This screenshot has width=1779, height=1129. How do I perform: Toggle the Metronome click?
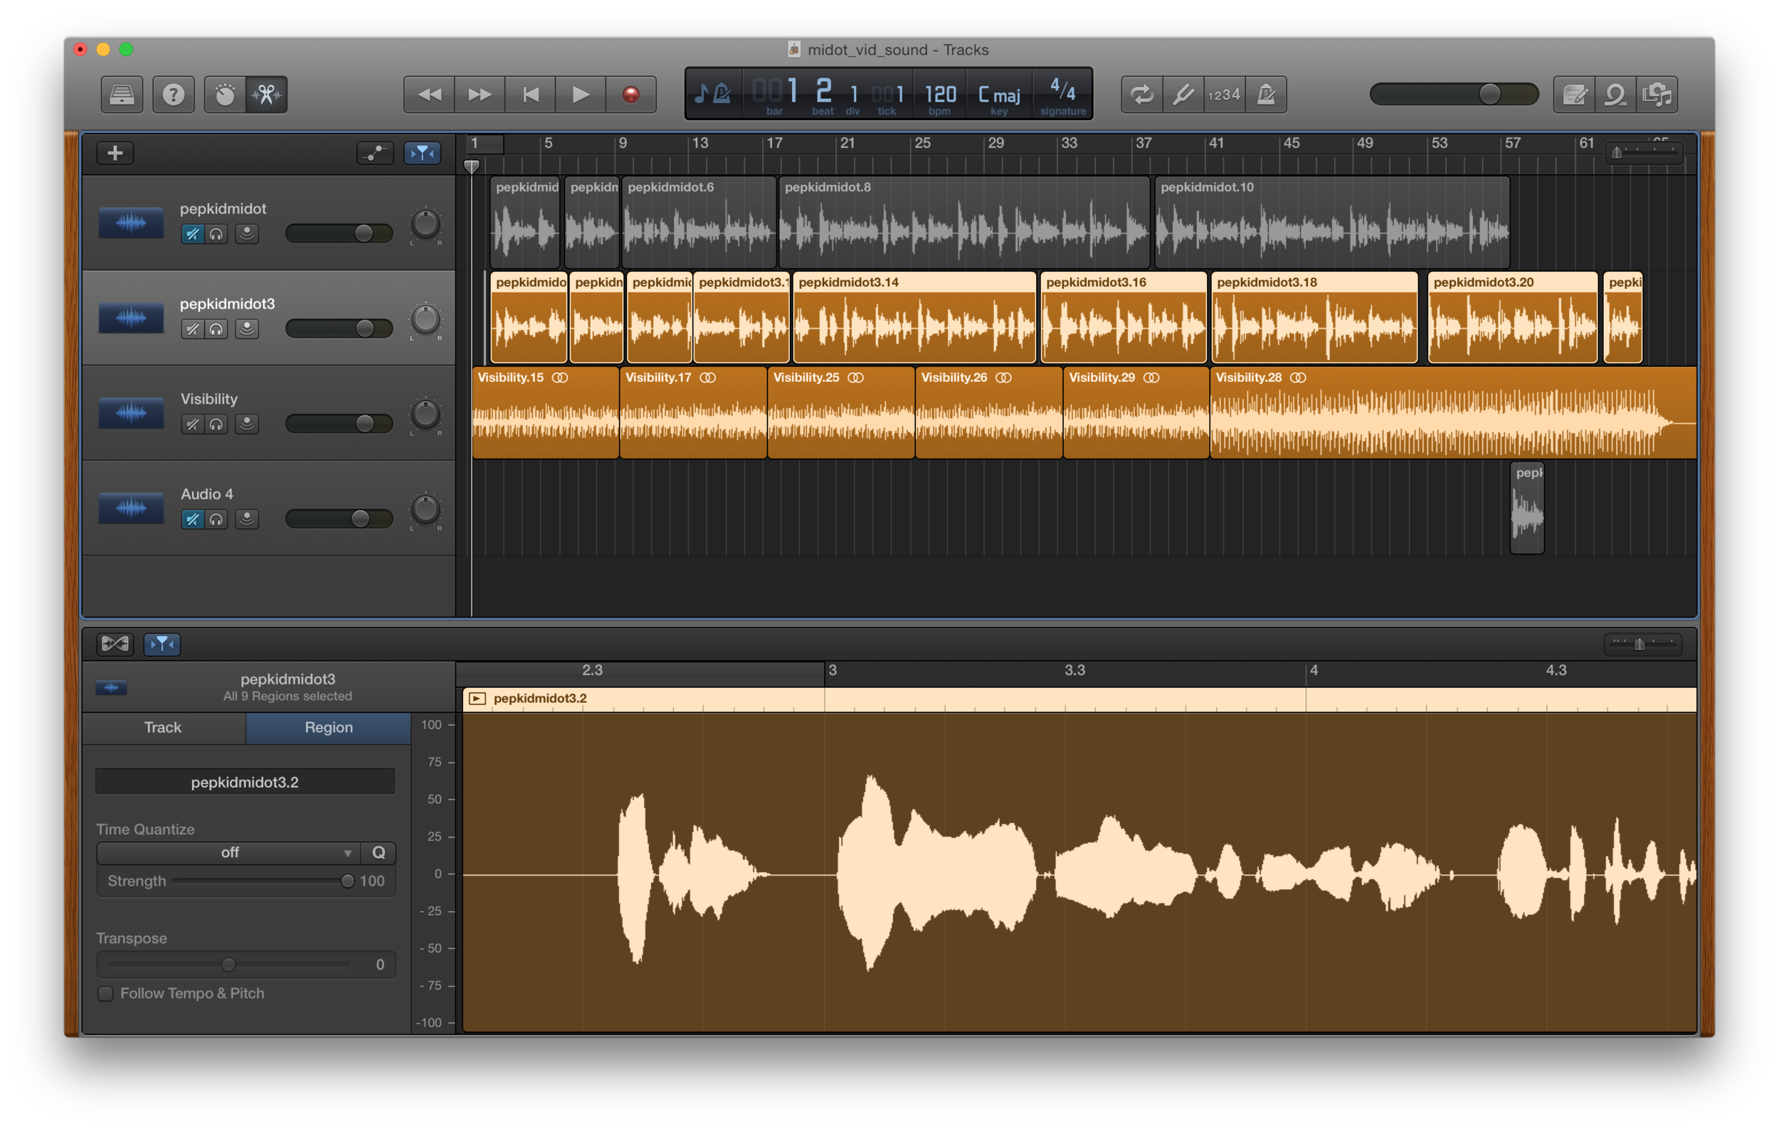click(1266, 95)
